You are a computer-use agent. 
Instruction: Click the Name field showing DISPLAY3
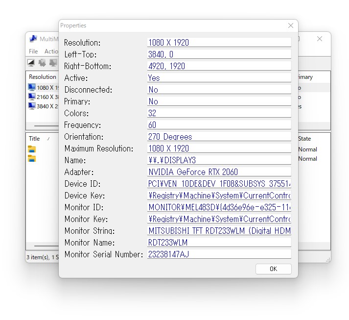[219, 160]
